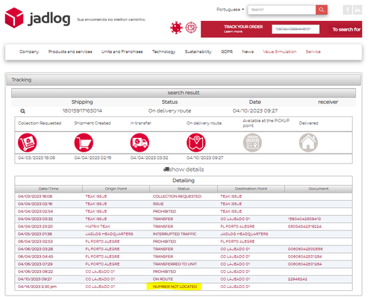Click the Available at PICKUP point store icon
This screenshot has height=297, width=373.
(252, 143)
